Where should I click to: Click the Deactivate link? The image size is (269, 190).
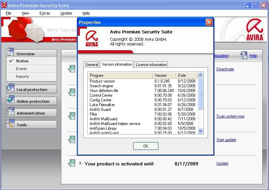[x=225, y=69]
